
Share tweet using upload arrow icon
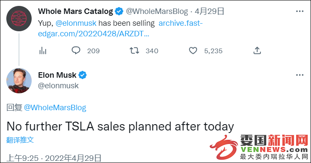(x=257, y=50)
